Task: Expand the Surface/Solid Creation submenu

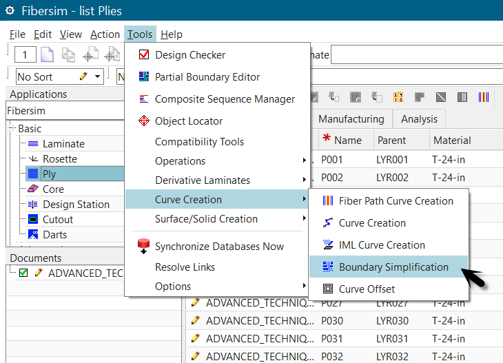Action: (x=206, y=219)
